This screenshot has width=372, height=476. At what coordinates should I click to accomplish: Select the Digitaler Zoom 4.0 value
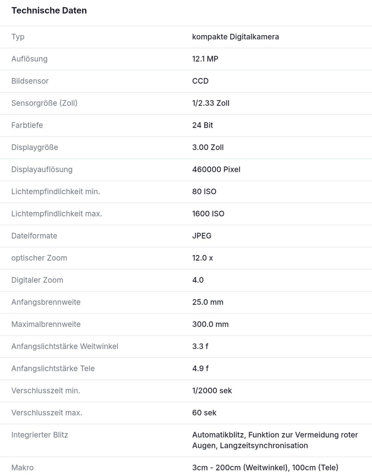198,280
